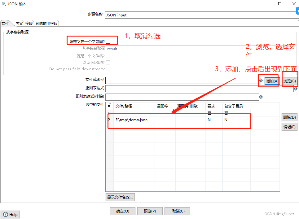Check the 源是一个文件名 checkbox
The width and height of the screenshot is (299, 219).
(x=107, y=55)
